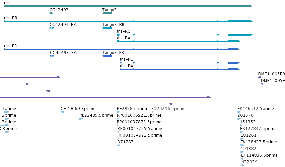Select the CG42493-RA transcript
Image resolution: width=285 pixels, height=167 pixels.
(52, 28)
